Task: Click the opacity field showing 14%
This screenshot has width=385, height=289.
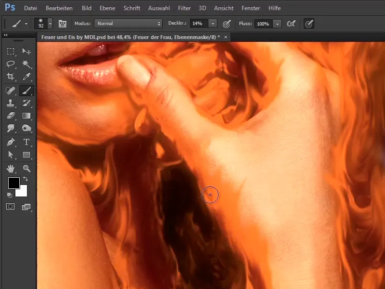Action: (199, 24)
